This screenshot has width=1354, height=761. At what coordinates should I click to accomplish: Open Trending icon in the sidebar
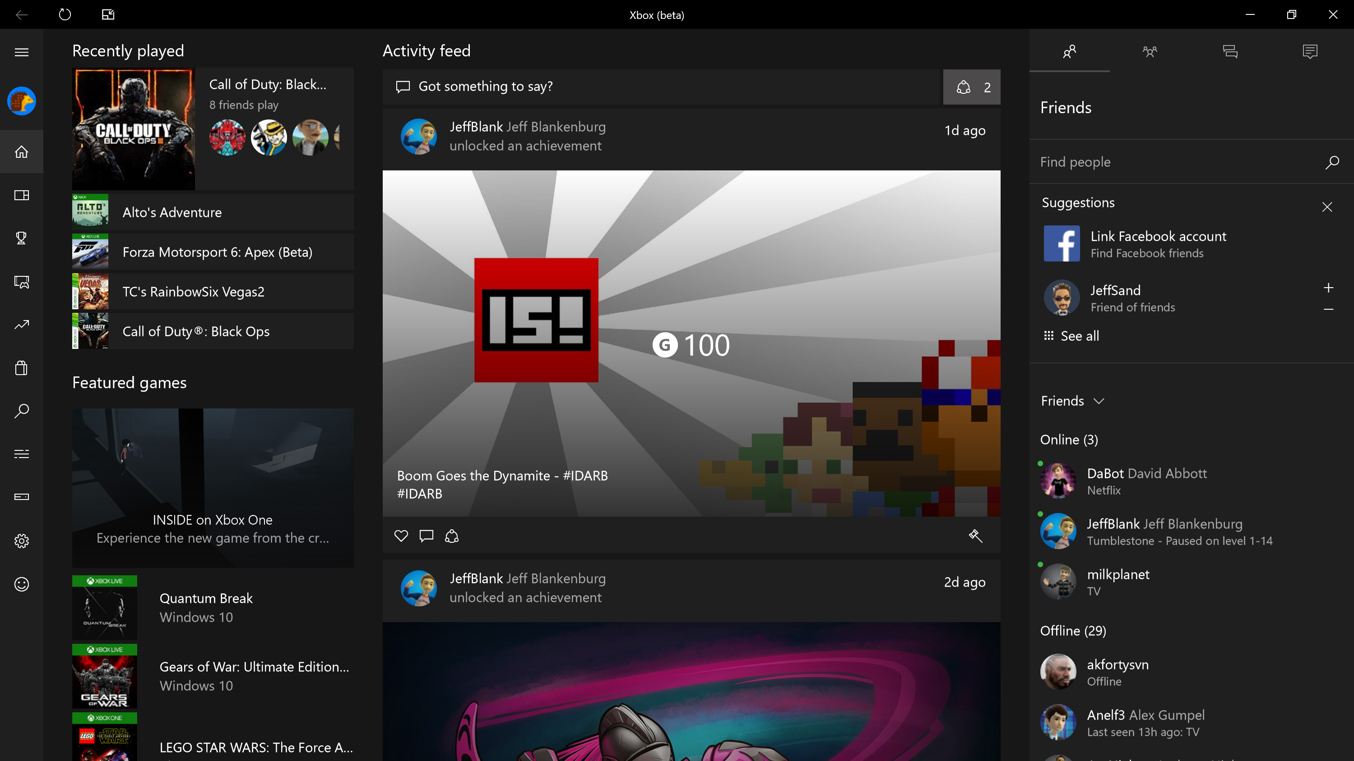[x=22, y=325]
